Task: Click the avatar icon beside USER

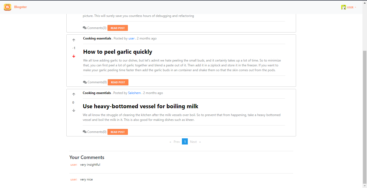Action: click(344, 7)
